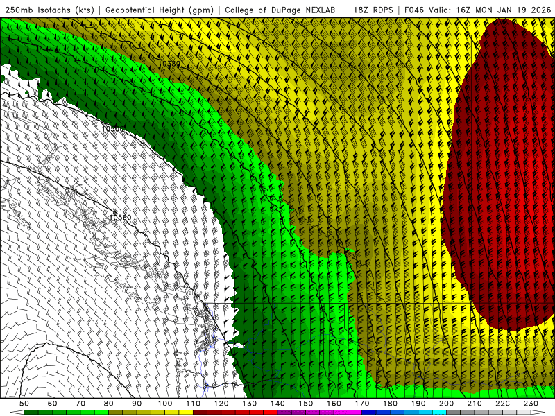
Task: Click the 140 value on the color scale
Action: 277,404
